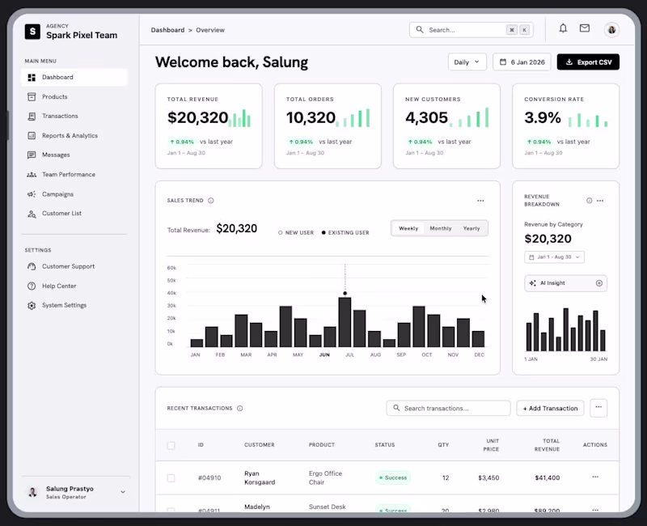The height and width of the screenshot is (526, 647).
Task: Click the Add Transaction button
Action: click(x=550, y=409)
